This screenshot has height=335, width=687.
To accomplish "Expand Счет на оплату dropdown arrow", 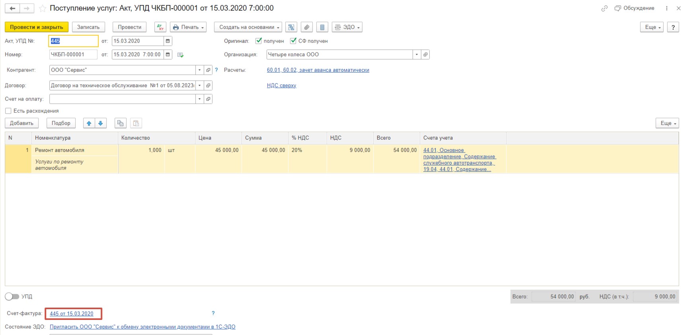I will 200,99.
